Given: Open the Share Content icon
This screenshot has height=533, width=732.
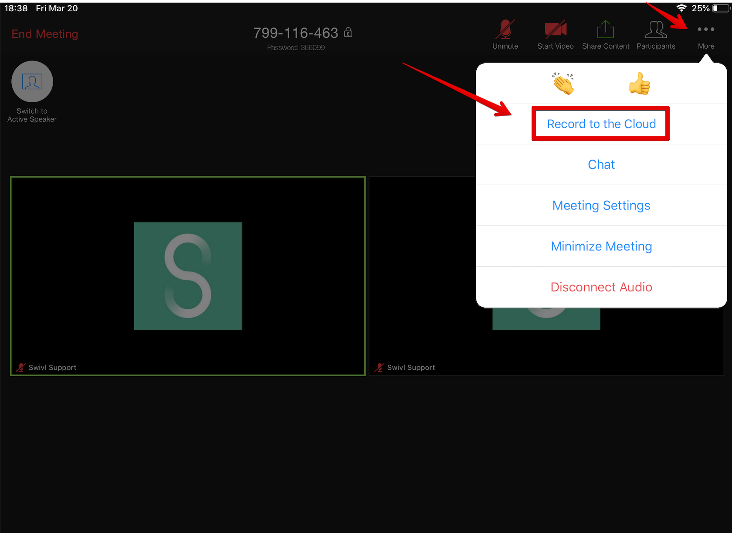Looking at the screenshot, I should (606, 30).
